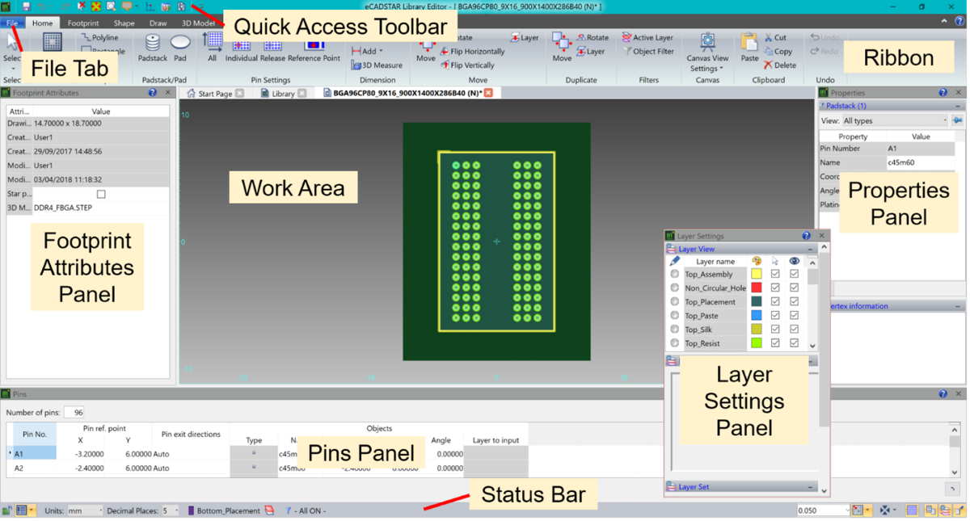Switch to the Shape ribbon tab
The width and height of the screenshot is (970, 521).
124,23
